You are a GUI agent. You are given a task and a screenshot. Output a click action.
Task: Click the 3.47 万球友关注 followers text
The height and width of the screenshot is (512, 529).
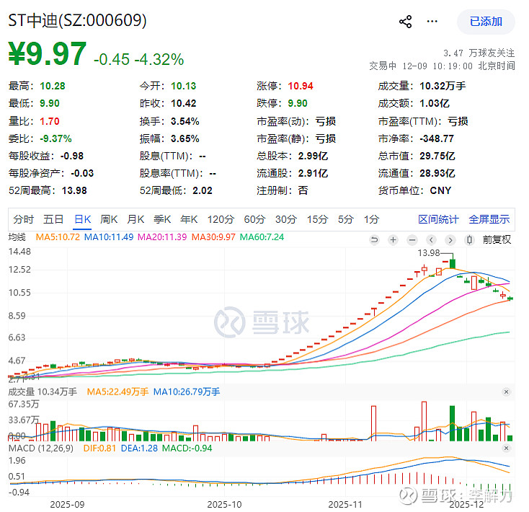[x=479, y=53]
